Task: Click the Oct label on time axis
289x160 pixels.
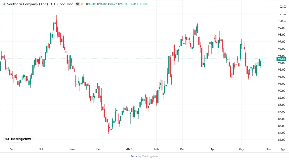Action: pyautogui.click(x=41, y=149)
